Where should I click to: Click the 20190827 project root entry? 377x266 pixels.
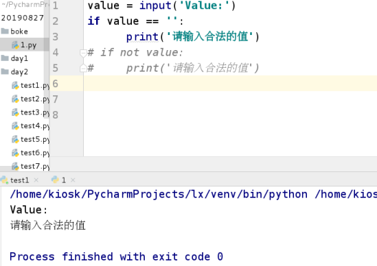pos(22,18)
